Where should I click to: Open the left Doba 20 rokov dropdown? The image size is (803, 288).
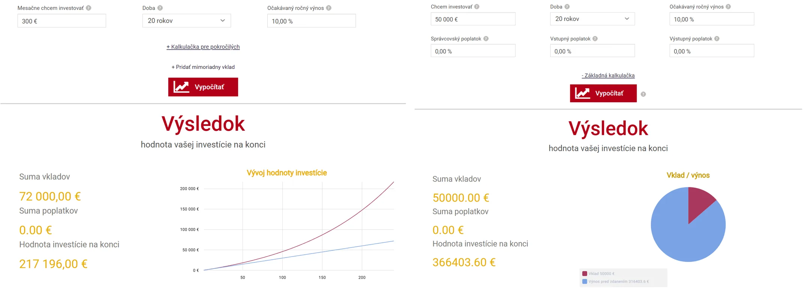tap(186, 21)
